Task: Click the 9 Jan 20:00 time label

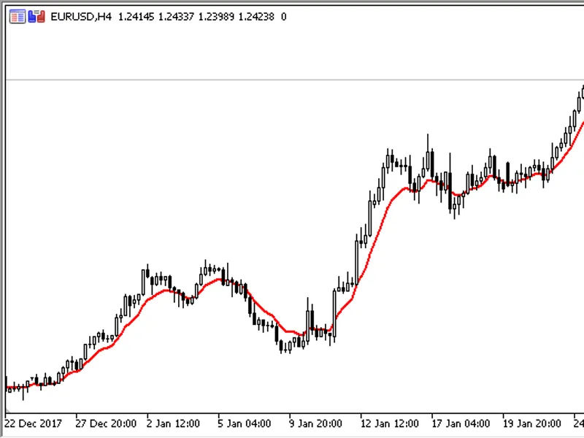Action: [x=315, y=423]
